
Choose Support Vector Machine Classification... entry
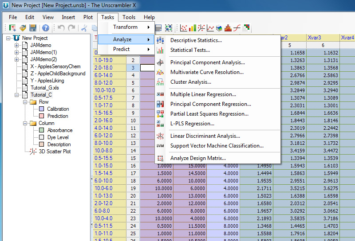click(x=217, y=146)
